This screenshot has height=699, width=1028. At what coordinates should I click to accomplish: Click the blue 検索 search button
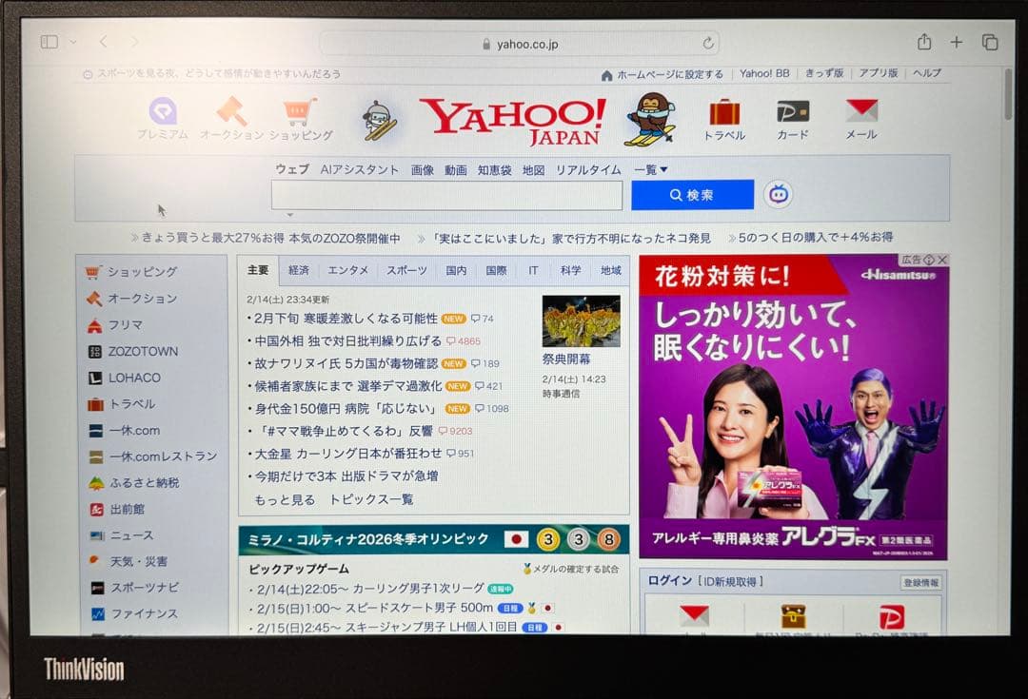[x=692, y=195]
